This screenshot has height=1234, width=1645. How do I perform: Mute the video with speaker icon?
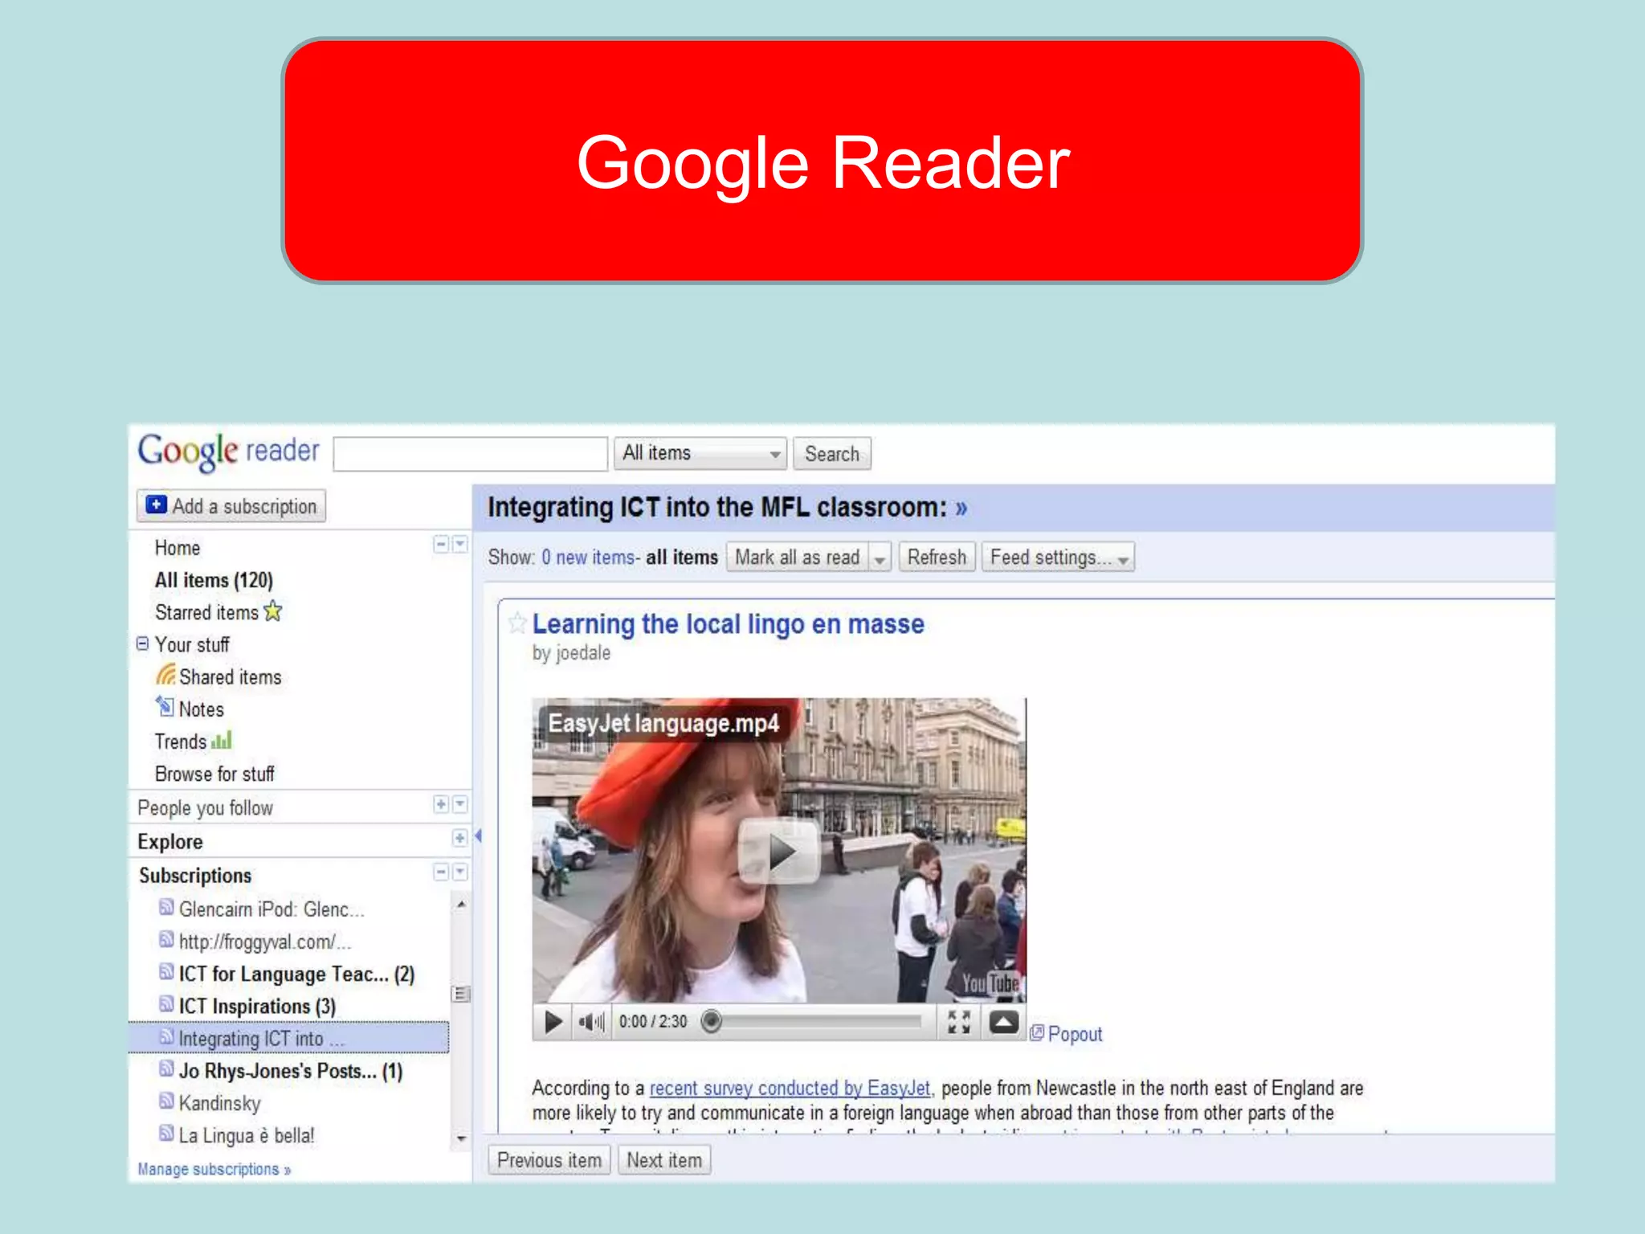(x=591, y=1022)
